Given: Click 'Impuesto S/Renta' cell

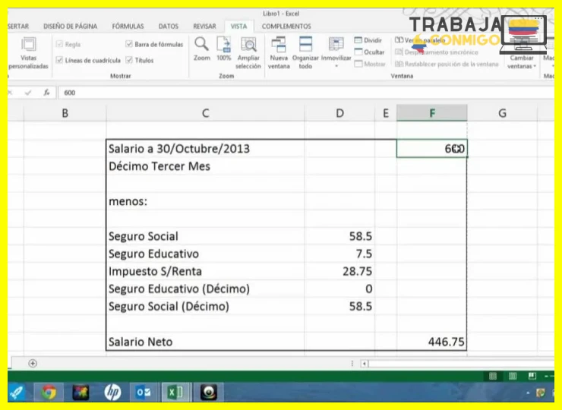Looking at the screenshot, I should coord(205,271).
